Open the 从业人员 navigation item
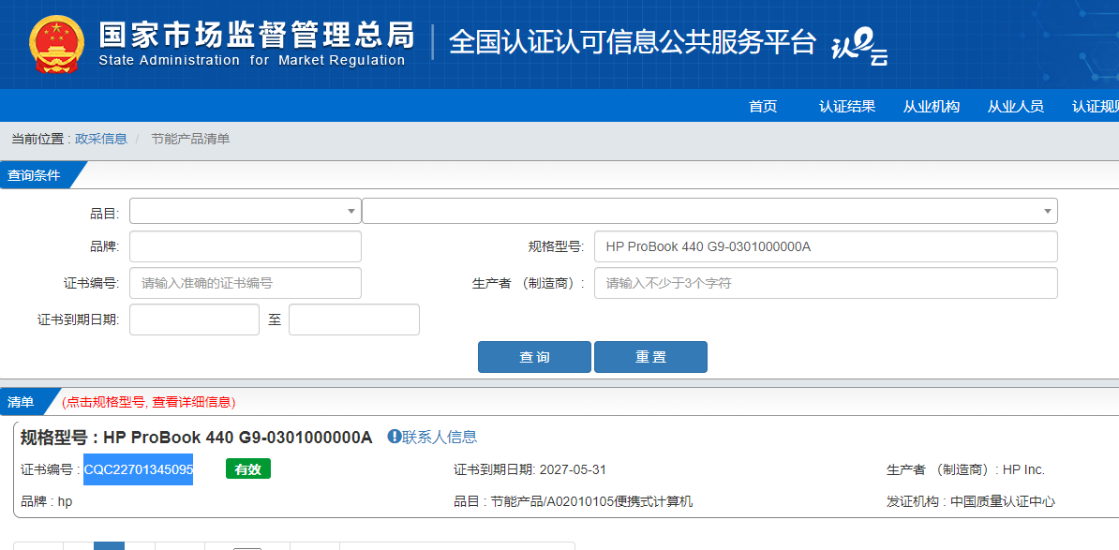Image resolution: width=1119 pixels, height=550 pixels. point(1016,107)
